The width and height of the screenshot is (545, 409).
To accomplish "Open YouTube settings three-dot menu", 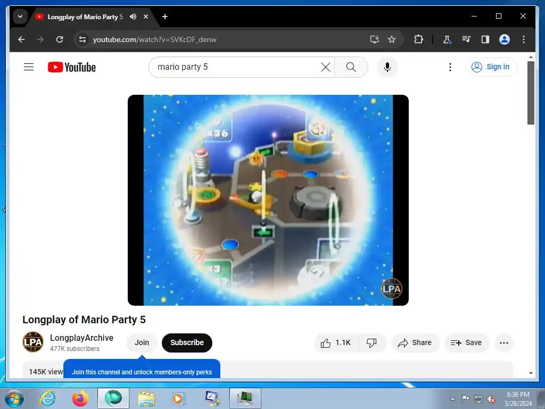I will tap(450, 67).
